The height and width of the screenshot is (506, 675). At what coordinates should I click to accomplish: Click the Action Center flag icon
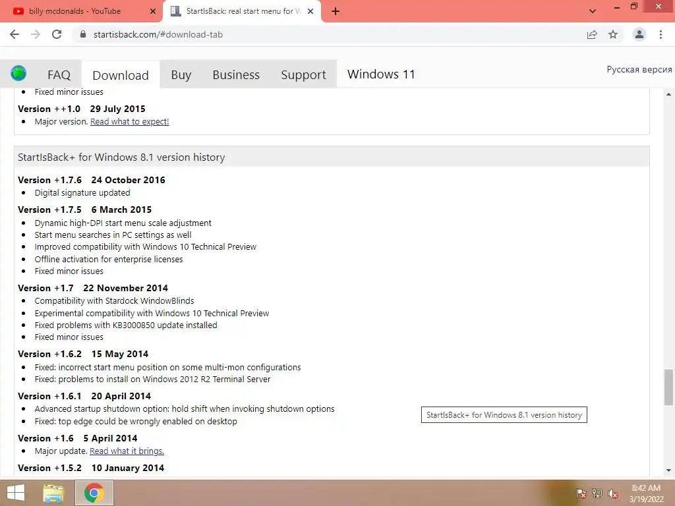point(581,493)
